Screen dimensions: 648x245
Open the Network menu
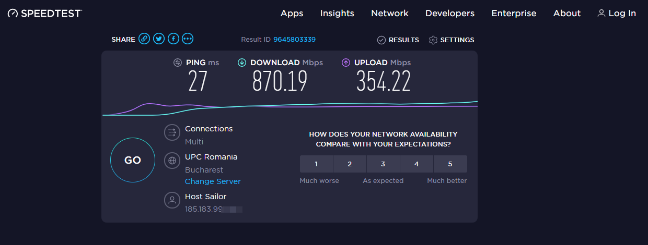[x=390, y=14]
